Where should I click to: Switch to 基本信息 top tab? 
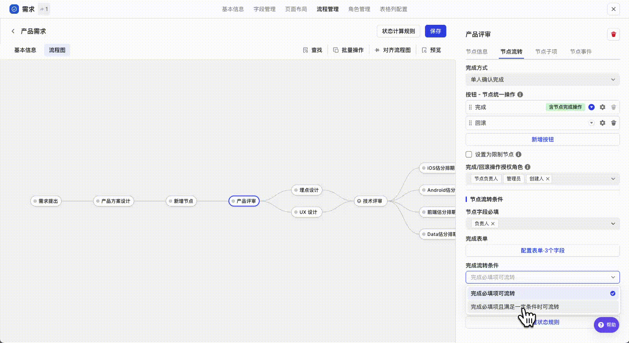[x=233, y=9]
